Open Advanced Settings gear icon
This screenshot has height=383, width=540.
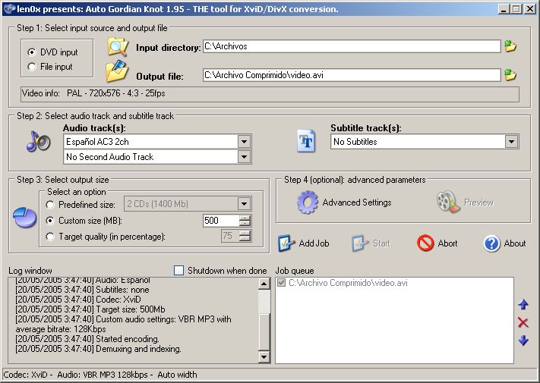click(x=307, y=202)
